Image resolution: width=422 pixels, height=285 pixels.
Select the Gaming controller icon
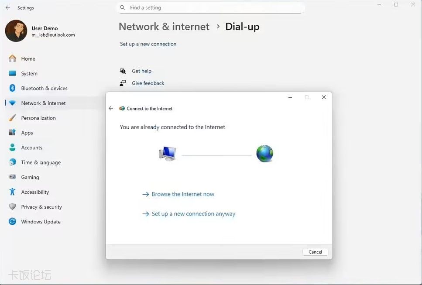coord(12,177)
